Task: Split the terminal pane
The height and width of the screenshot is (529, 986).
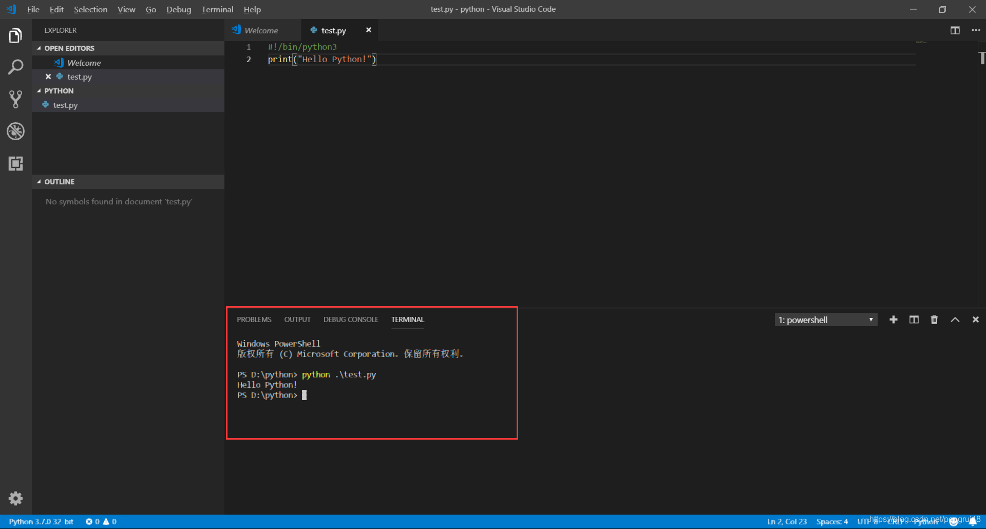Action: point(914,319)
